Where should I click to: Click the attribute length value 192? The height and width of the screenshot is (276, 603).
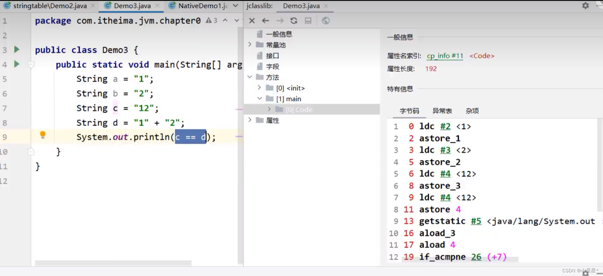(431, 69)
